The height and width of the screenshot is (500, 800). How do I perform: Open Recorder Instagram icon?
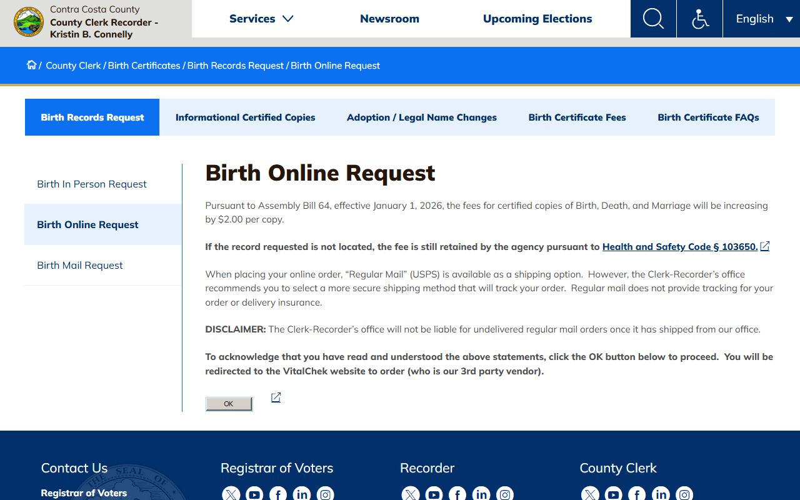tap(505, 494)
